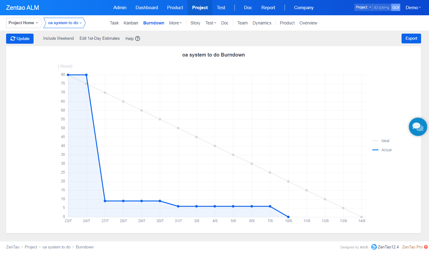Open the Kanban tab
This screenshot has width=429, height=253.
(131, 23)
